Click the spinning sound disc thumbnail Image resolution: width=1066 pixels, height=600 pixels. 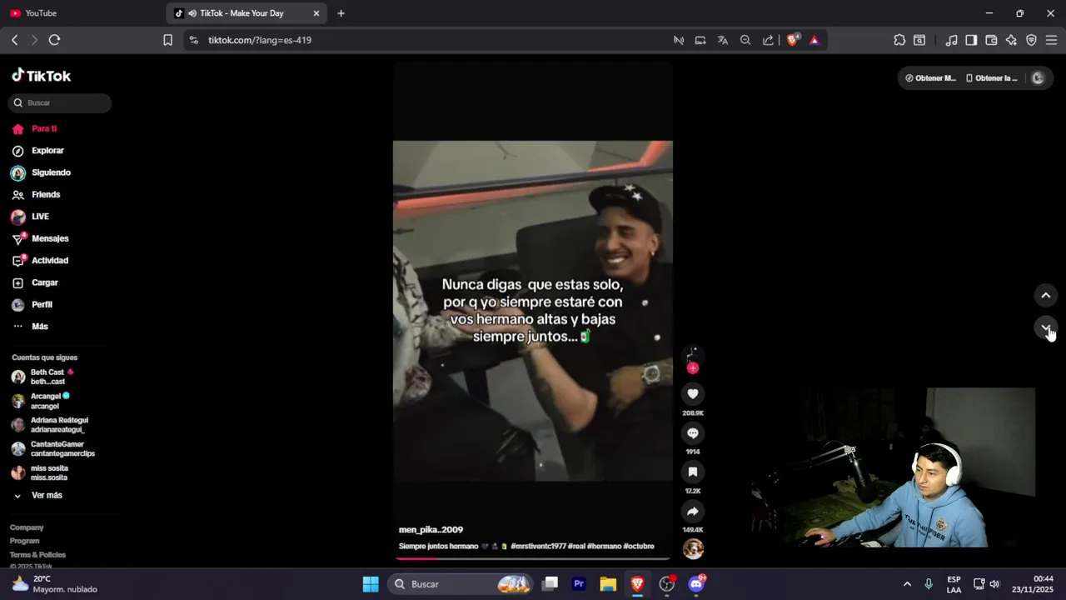(x=693, y=549)
